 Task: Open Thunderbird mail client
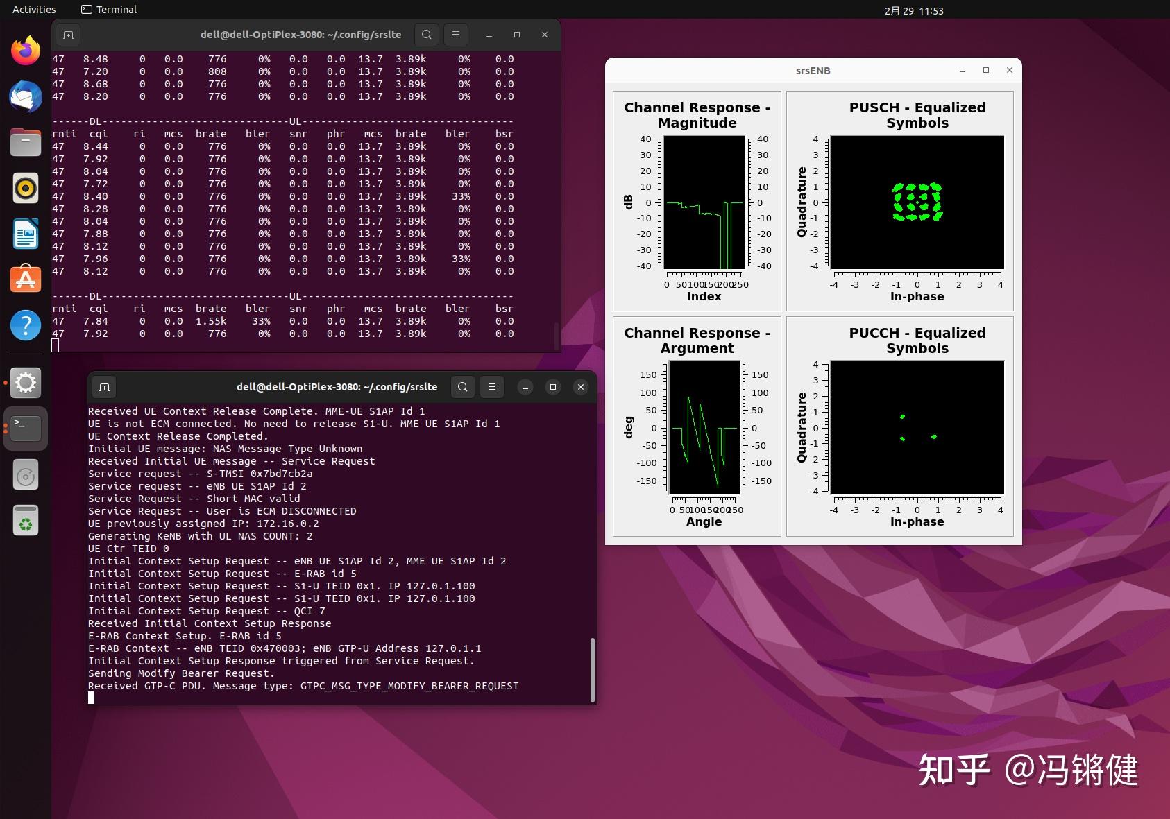pos(26,96)
